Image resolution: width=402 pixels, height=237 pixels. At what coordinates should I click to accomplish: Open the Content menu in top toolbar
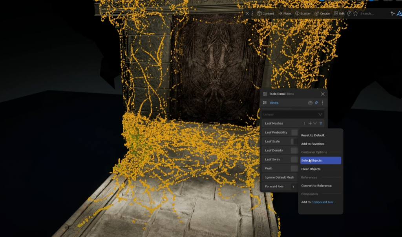[x=266, y=13]
